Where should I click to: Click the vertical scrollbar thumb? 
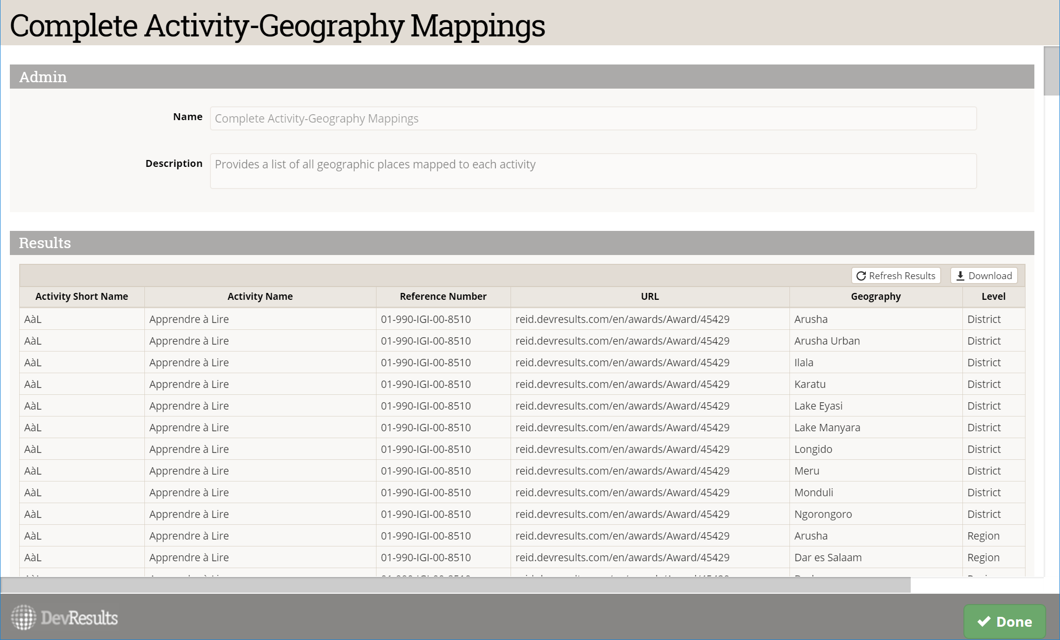1052,71
